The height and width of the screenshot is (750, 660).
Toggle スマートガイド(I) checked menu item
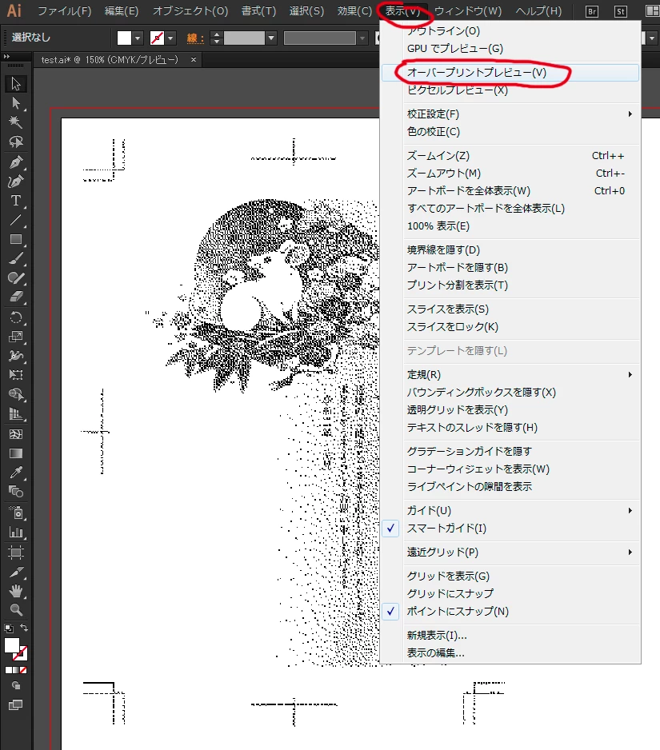pos(510,528)
